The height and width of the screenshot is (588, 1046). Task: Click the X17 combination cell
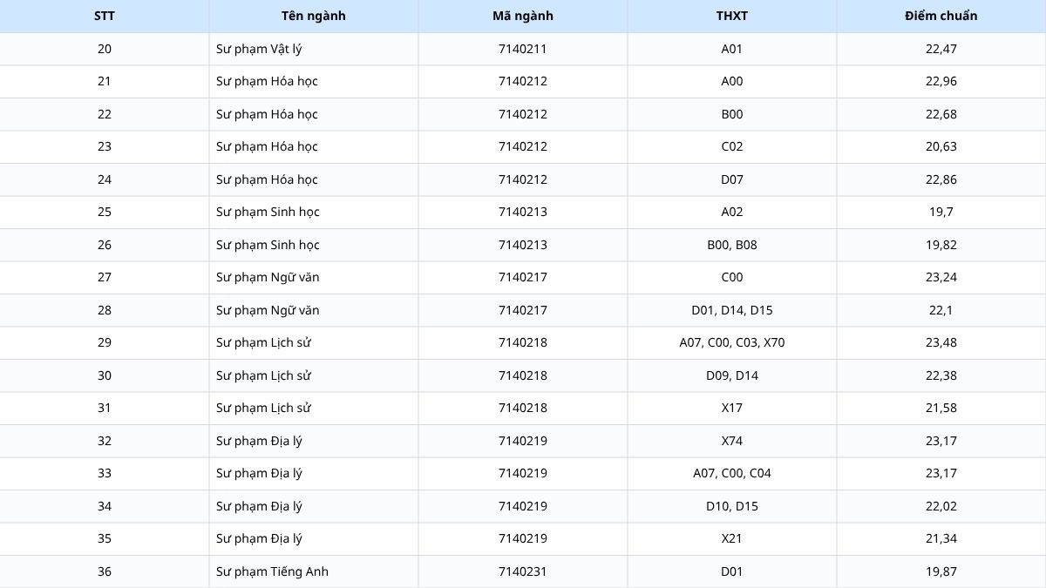[732, 408]
